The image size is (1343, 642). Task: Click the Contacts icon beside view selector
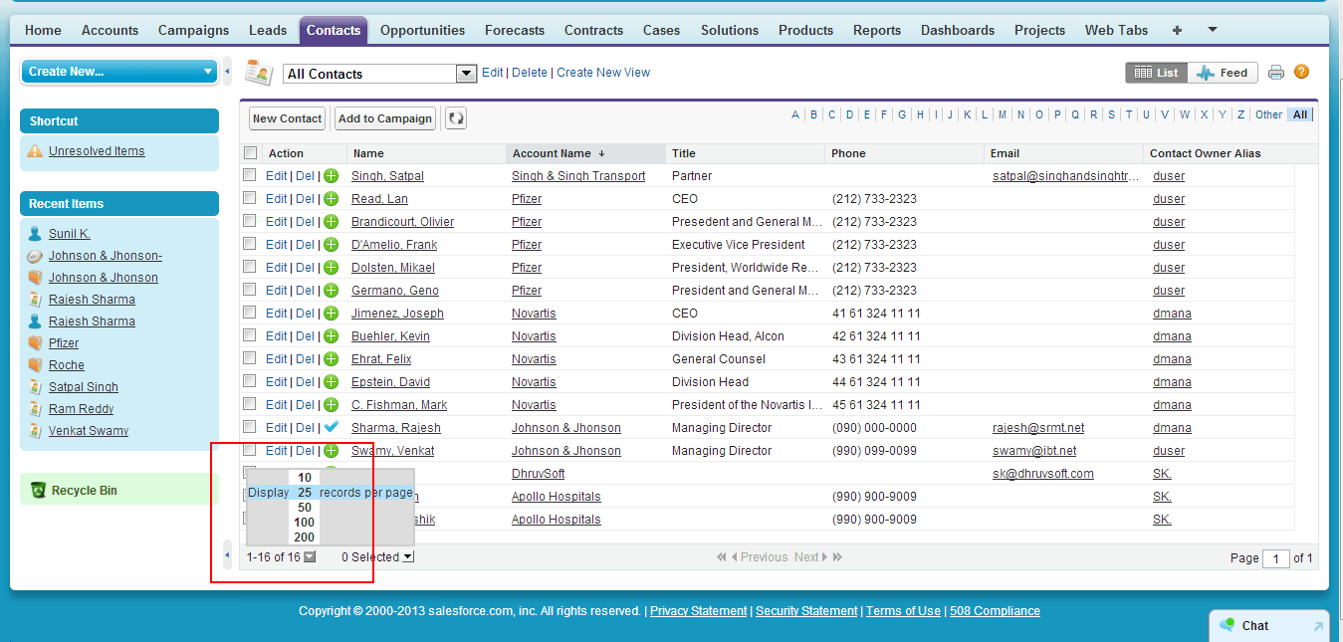click(x=259, y=73)
